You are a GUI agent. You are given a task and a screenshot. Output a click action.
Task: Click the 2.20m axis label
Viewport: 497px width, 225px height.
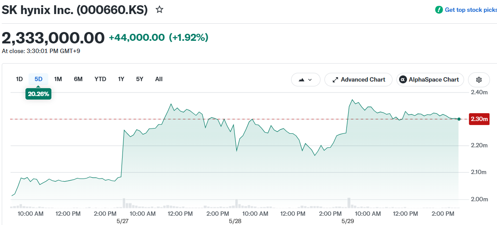pos(479,146)
